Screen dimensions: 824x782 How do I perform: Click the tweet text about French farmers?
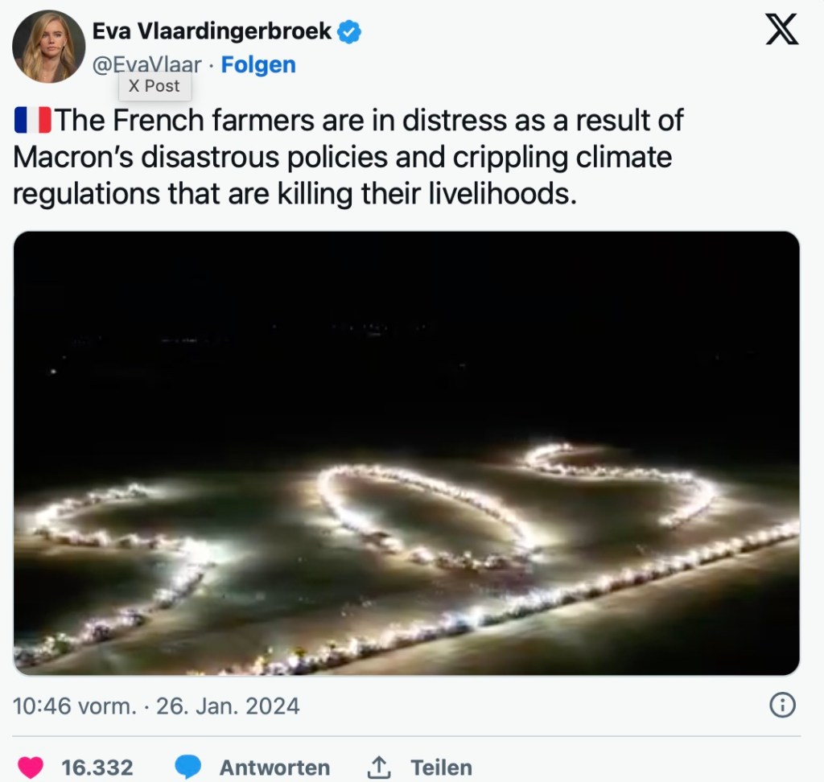[x=346, y=157]
